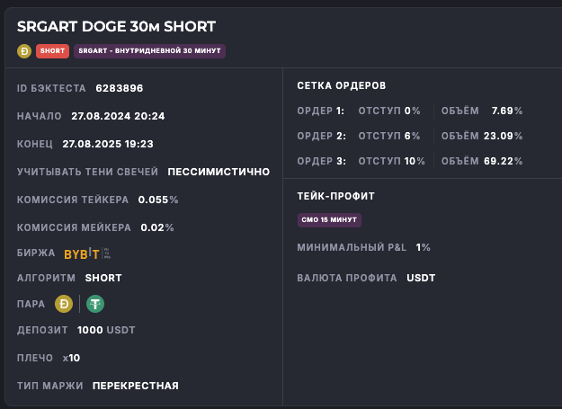Viewport: 562px width, 409px height.
Task: Select the НАЧАЛО date 27.08.2024 20:24
Action: (118, 116)
